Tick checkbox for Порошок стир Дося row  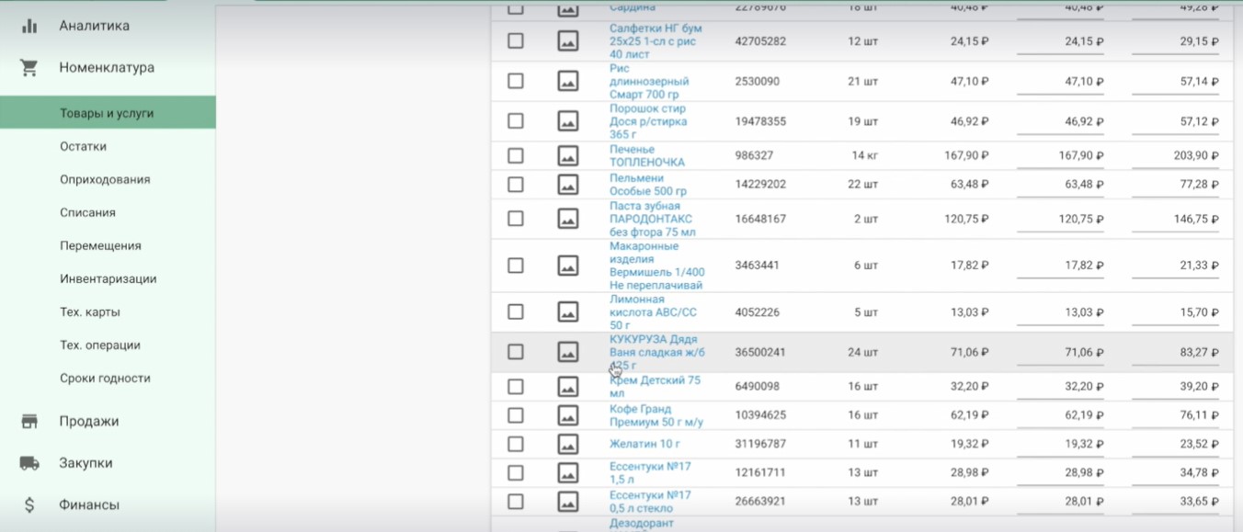(516, 121)
